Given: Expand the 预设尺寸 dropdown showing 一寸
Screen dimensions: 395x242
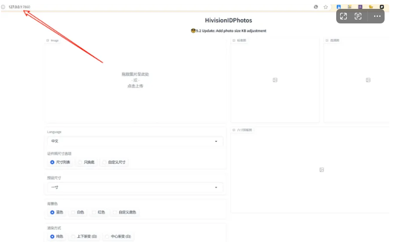Looking at the screenshot, I should pyautogui.click(x=135, y=187).
